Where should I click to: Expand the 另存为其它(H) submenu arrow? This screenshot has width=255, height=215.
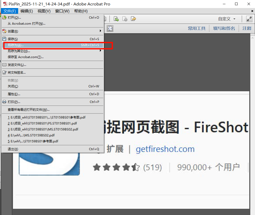click(x=100, y=51)
